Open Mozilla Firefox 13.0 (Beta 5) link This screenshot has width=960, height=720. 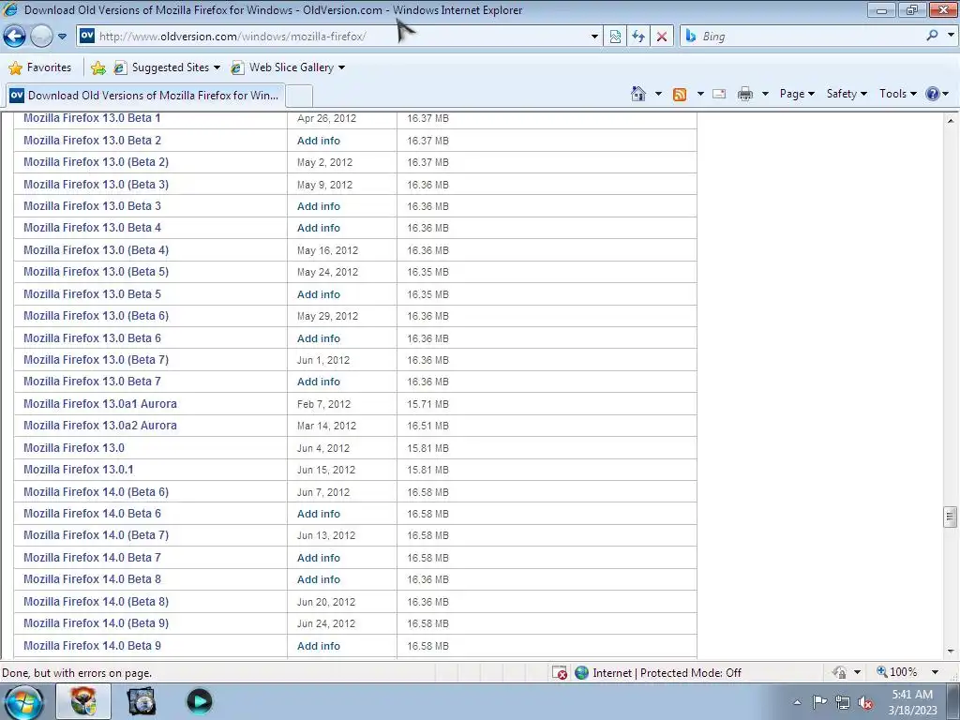tap(97, 272)
